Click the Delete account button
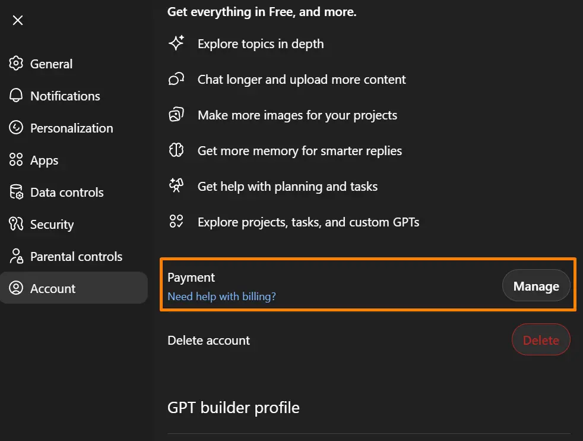The width and height of the screenshot is (583, 441). [540, 339]
